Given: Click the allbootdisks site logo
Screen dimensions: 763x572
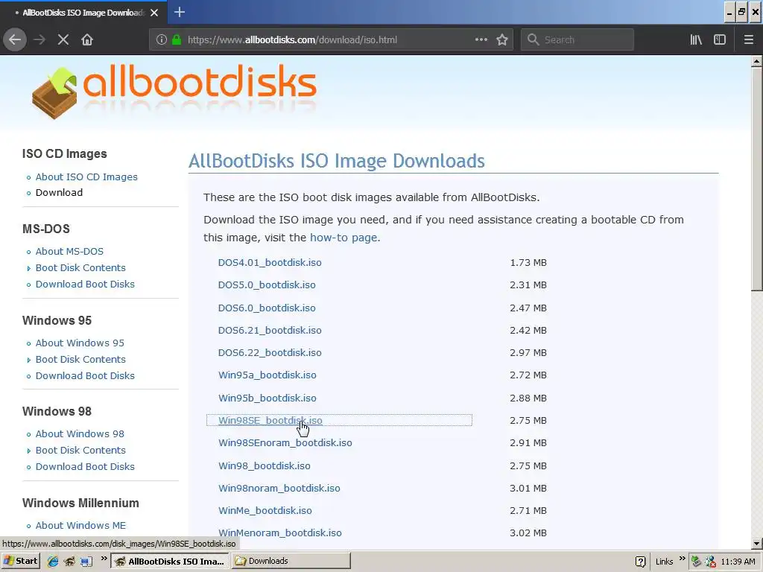Looking at the screenshot, I should click(x=174, y=90).
